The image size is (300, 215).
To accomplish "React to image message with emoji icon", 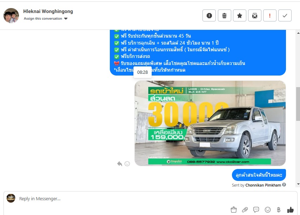I will click(127, 164).
